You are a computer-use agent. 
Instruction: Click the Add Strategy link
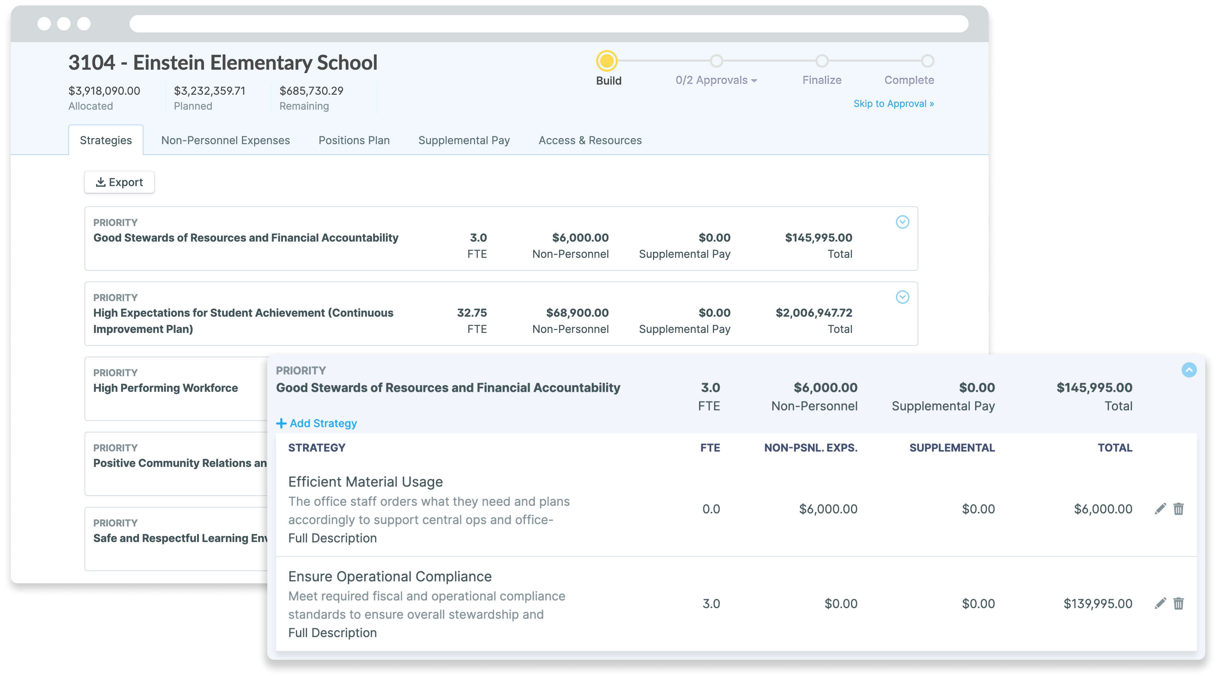tap(316, 423)
